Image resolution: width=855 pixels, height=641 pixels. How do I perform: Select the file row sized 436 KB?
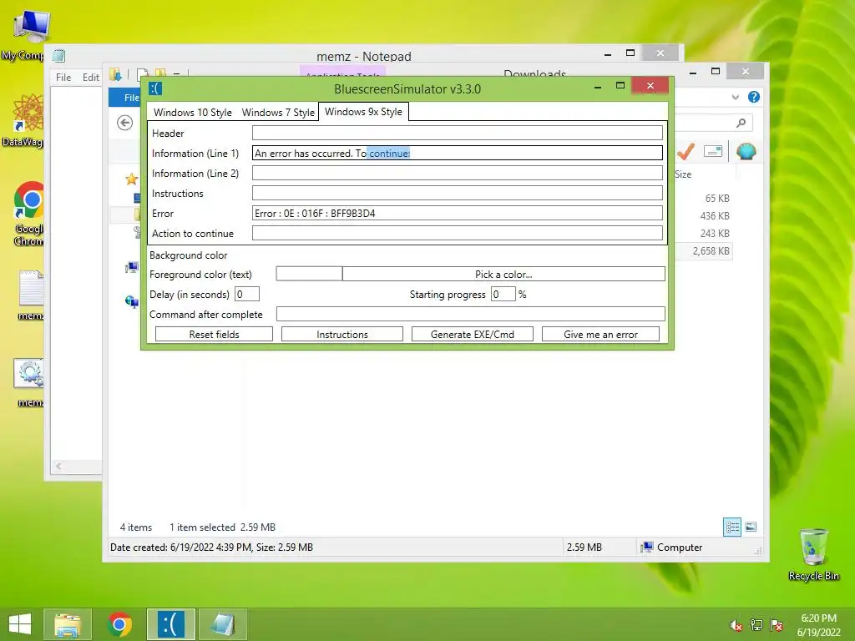tap(715, 216)
